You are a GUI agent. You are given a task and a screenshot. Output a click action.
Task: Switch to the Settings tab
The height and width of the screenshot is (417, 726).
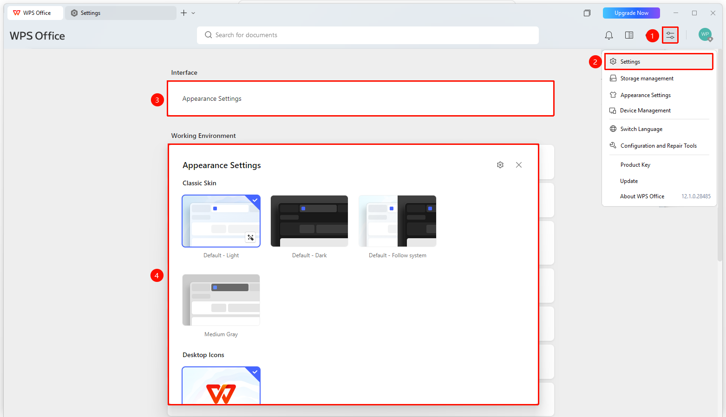[x=121, y=13]
